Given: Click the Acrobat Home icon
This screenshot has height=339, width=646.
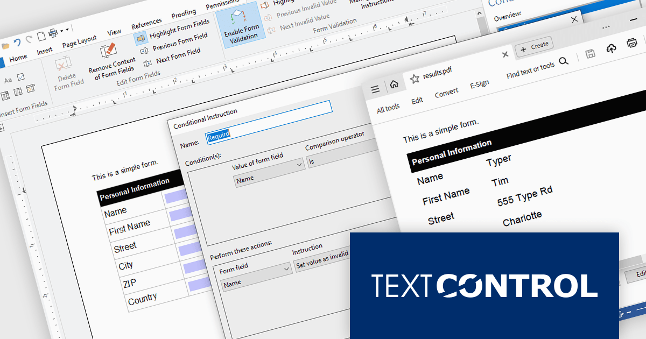Looking at the screenshot, I should [394, 84].
